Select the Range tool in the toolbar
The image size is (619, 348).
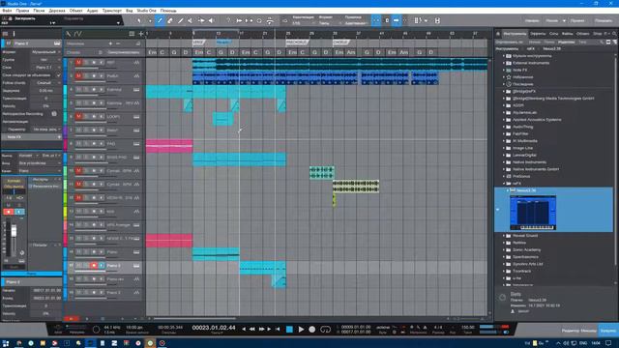click(x=150, y=20)
